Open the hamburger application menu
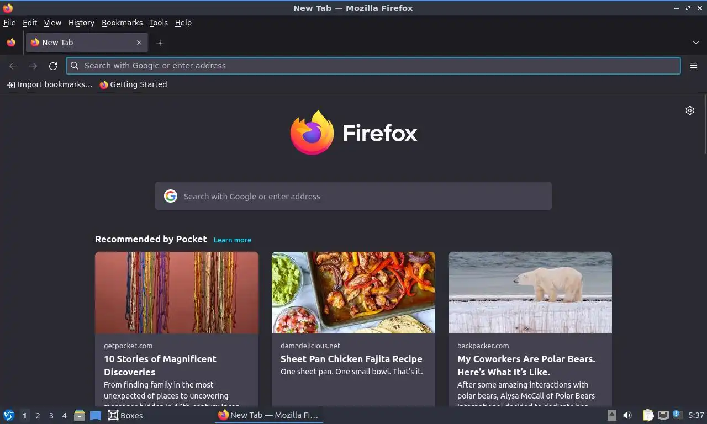 point(694,66)
